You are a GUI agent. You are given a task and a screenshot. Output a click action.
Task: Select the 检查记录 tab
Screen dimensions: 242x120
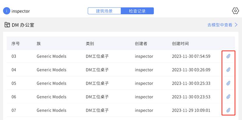pyautogui.click(x=137, y=11)
